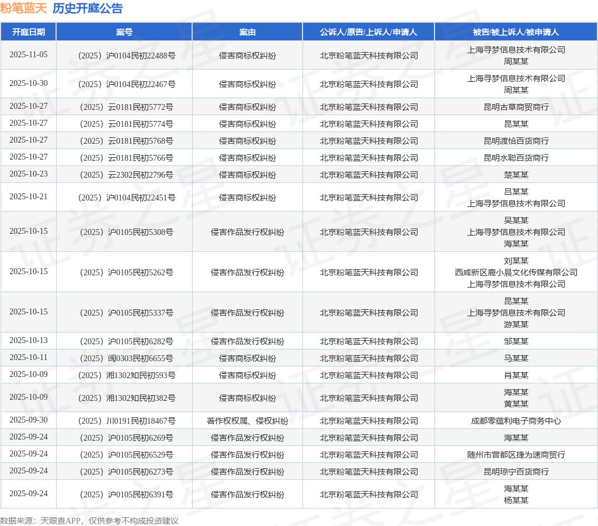Select case number 云0181民初5768号
This screenshot has width=598, height=526.
pyautogui.click(x=127, y=141)
